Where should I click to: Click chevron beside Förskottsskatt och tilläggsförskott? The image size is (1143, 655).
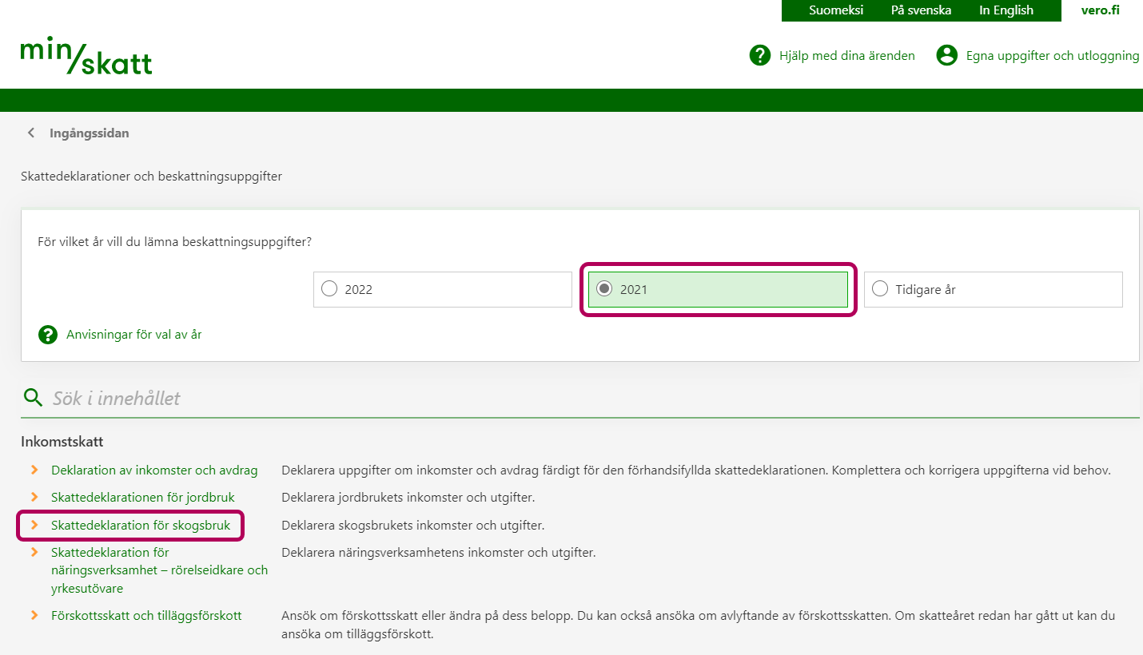pos(34,616)
